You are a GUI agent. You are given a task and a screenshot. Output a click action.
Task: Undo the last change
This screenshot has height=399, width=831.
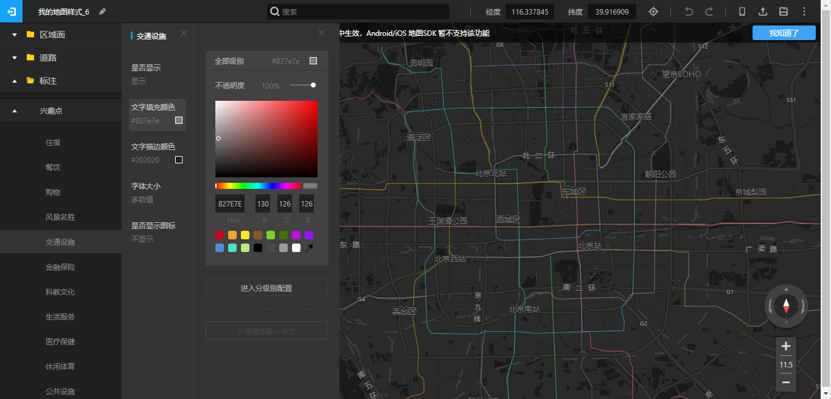pos(689,12)
